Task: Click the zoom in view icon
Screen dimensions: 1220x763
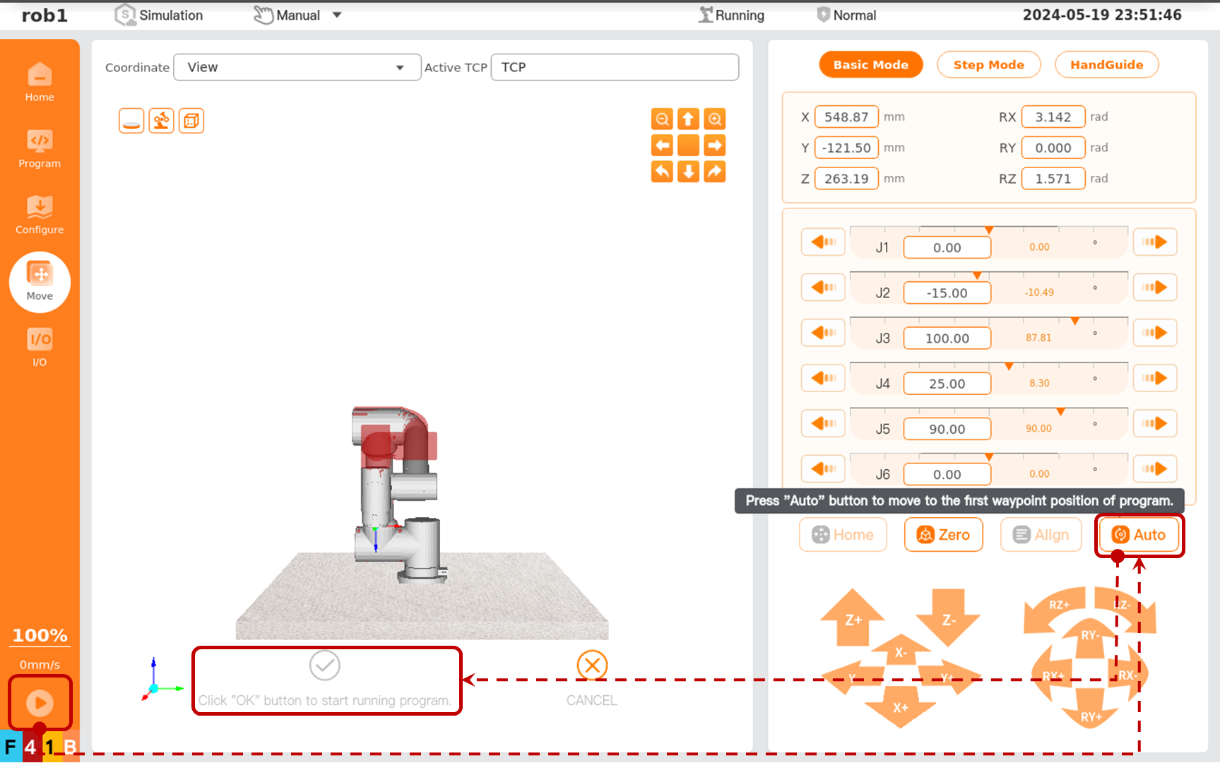Action: click(x=715, y=119)
